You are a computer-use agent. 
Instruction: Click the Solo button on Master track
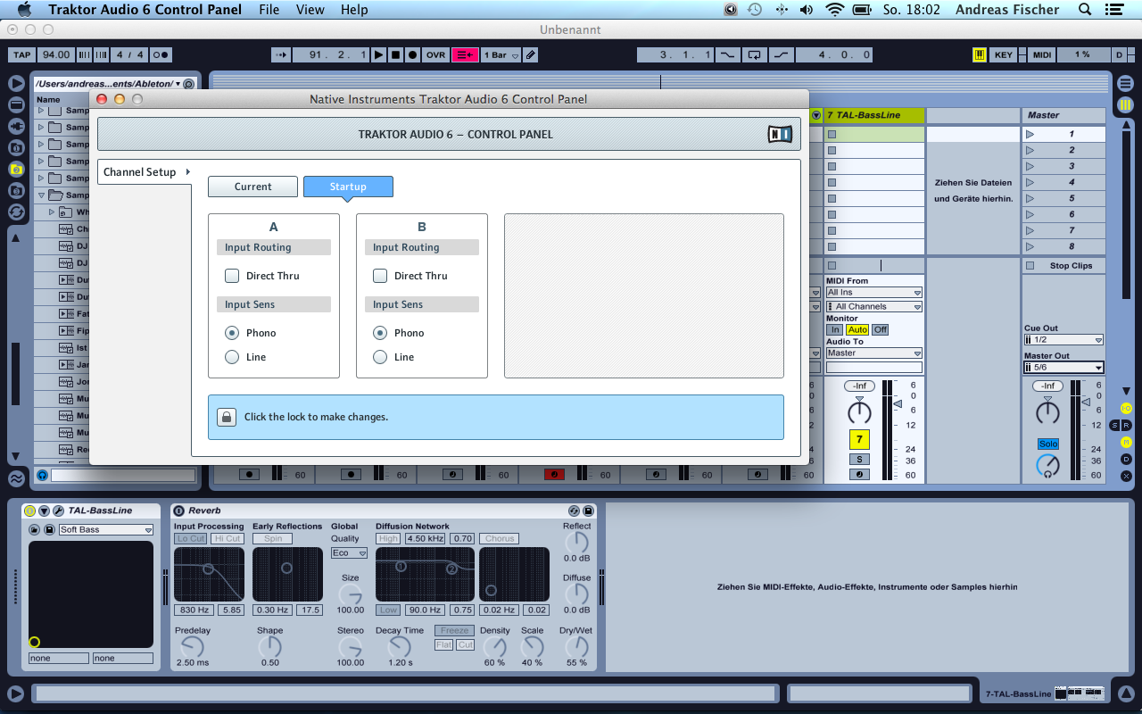click(1048, 444)
